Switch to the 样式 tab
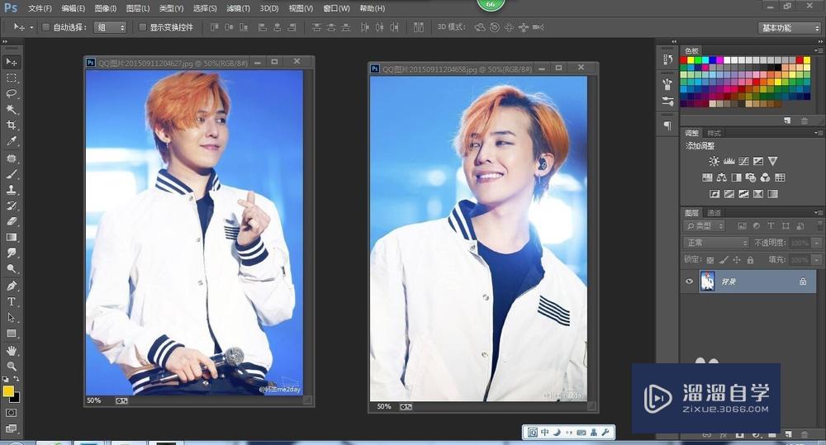 click(714, 133)
